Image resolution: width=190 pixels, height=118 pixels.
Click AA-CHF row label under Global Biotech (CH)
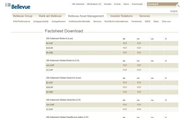tap(50, 65)
